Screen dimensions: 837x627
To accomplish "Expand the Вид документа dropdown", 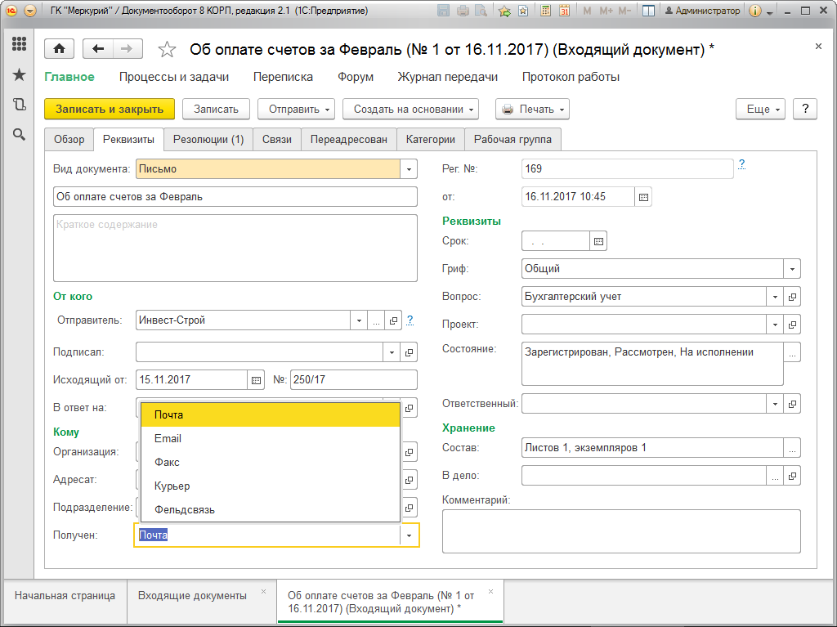I will point(409,169).
